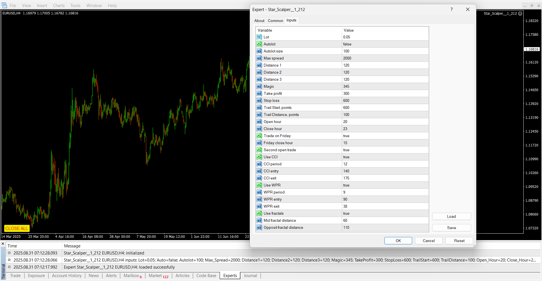Click the Load button
Screen dimensions: 542x281
[451, 216]
